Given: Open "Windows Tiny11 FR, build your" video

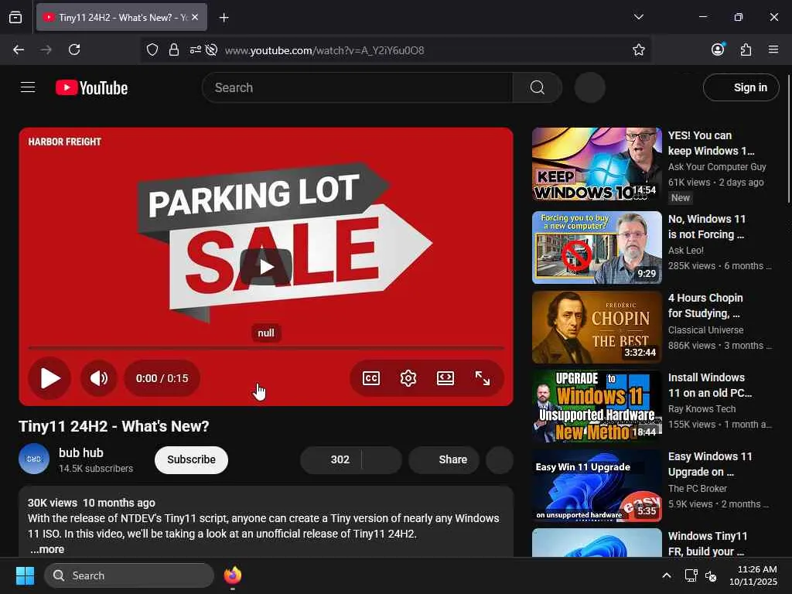Looking at the screenshot, I should 707,544.
